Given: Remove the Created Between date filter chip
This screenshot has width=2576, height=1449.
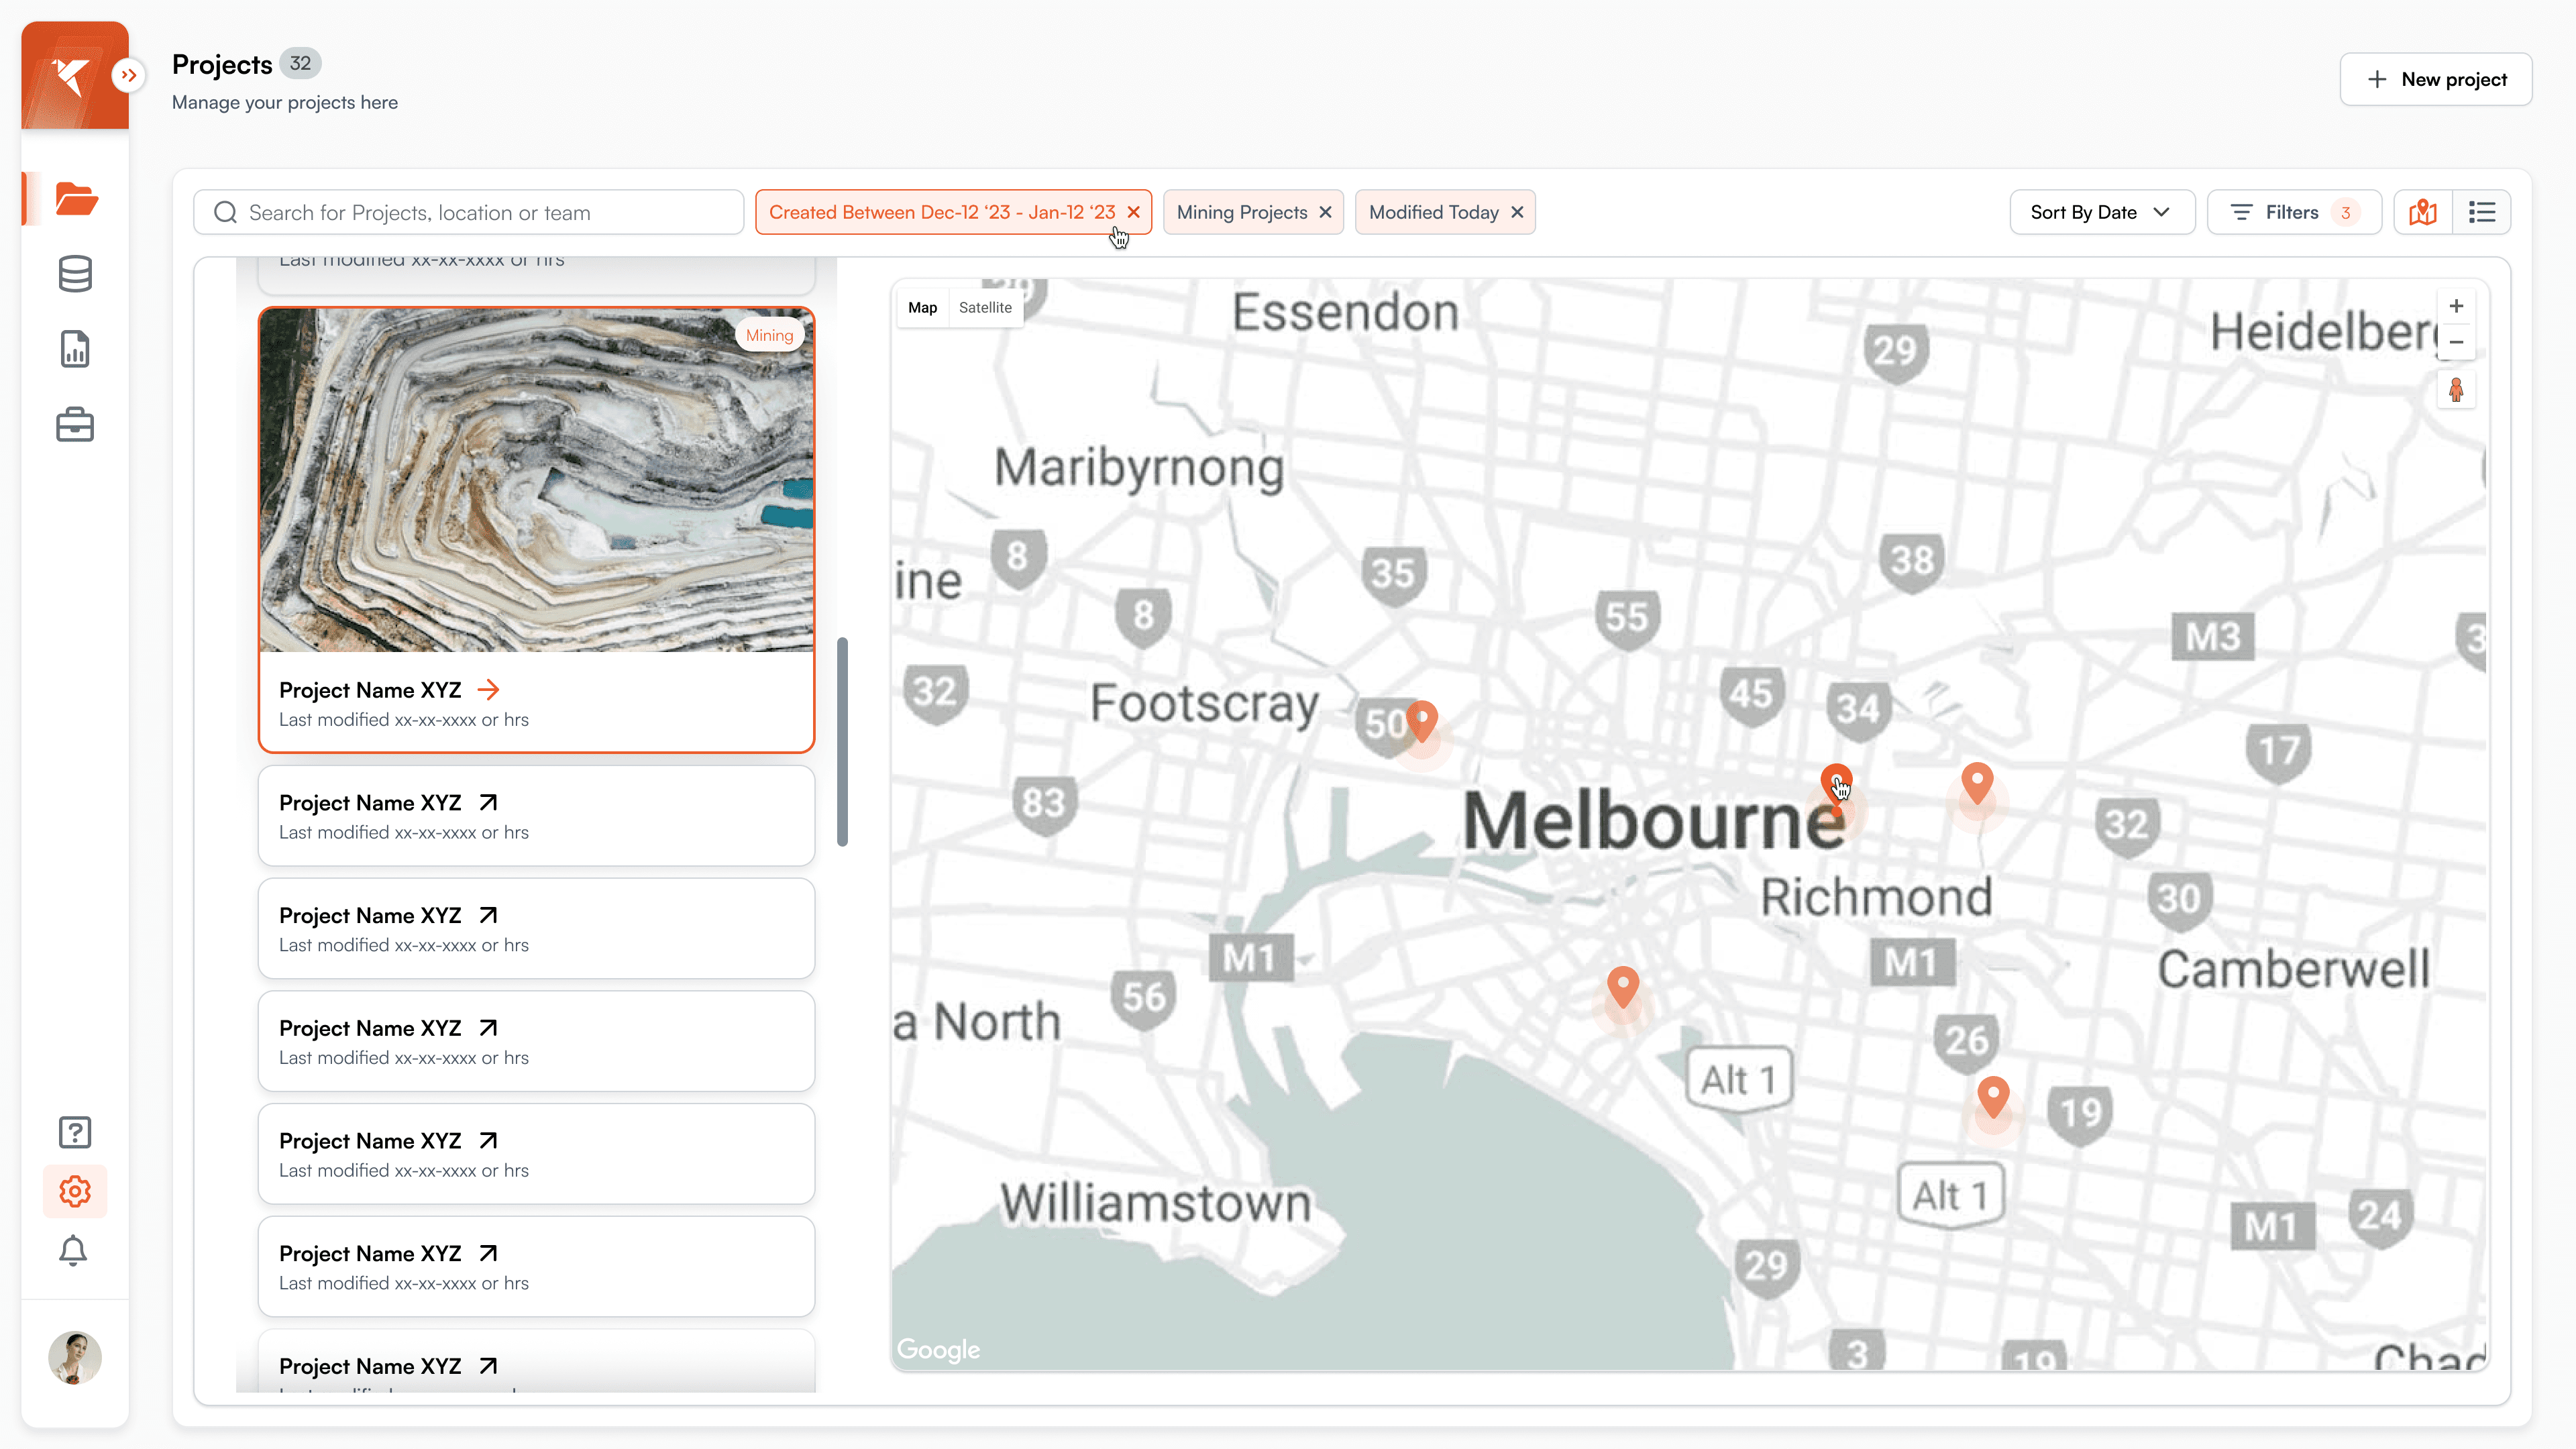Looking at the screenshot, I should (1134, 212).
